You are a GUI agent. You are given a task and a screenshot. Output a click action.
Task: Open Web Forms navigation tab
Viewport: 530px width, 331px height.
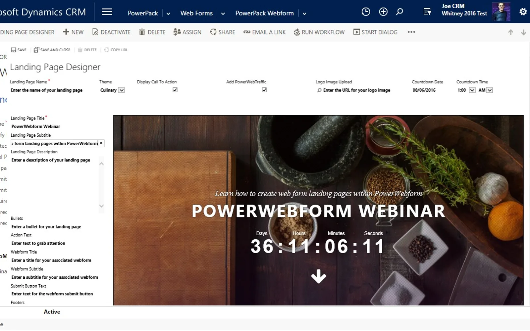(196, 13)
